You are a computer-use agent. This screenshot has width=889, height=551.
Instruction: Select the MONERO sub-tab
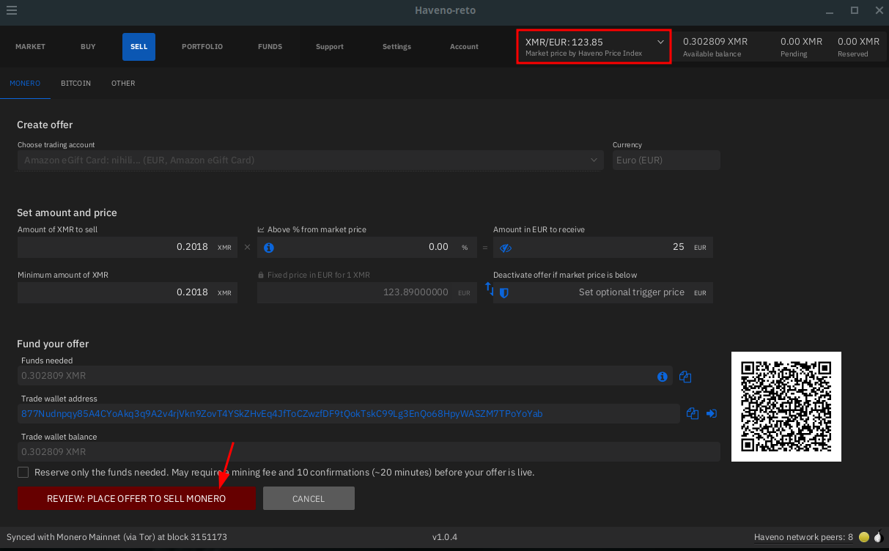coord(25,84)
